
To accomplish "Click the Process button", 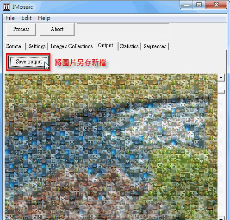I will [21, 29].
